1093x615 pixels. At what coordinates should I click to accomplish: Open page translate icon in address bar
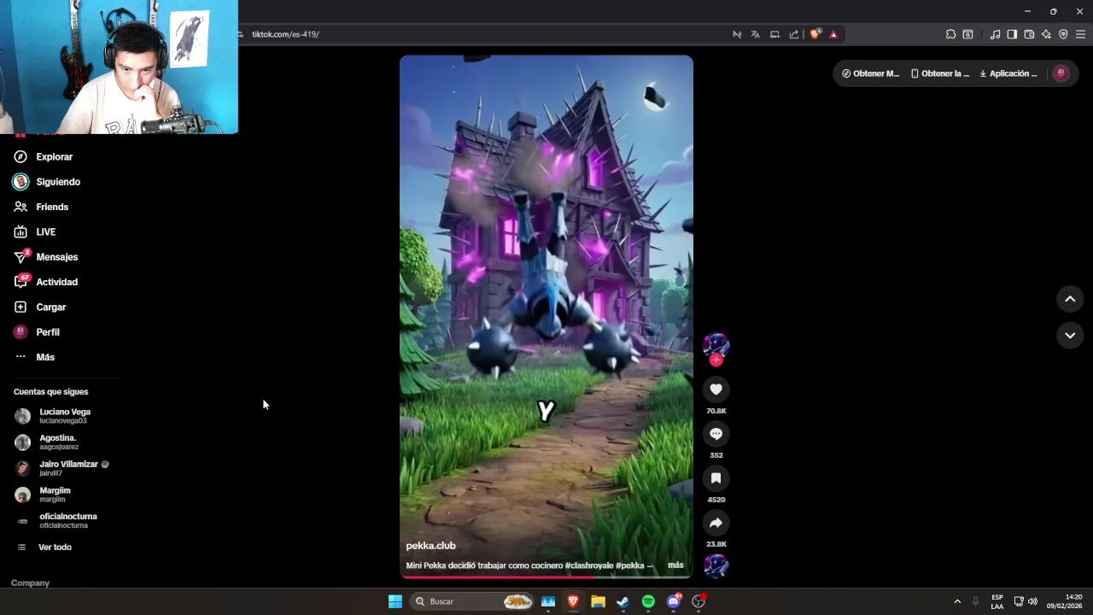(755, 34)
